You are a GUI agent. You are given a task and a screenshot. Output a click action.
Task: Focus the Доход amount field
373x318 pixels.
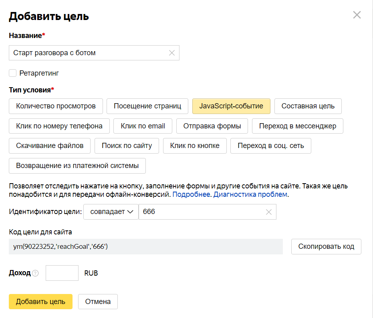tap(62, 273)
